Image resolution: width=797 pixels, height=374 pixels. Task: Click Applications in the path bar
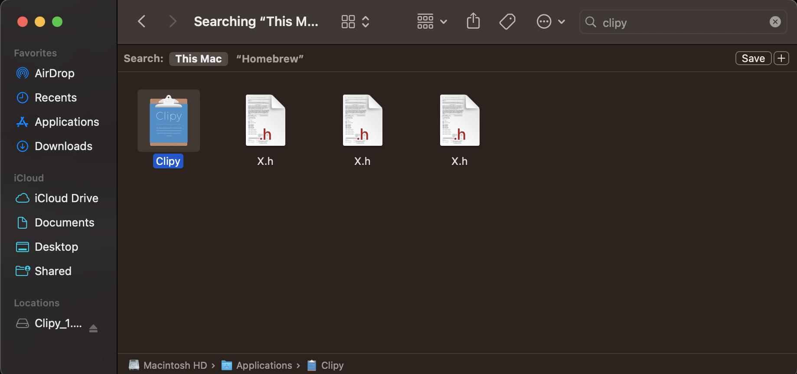[264, 365]
